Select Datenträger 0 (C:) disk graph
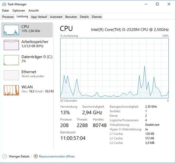 [x=11, y=60]
